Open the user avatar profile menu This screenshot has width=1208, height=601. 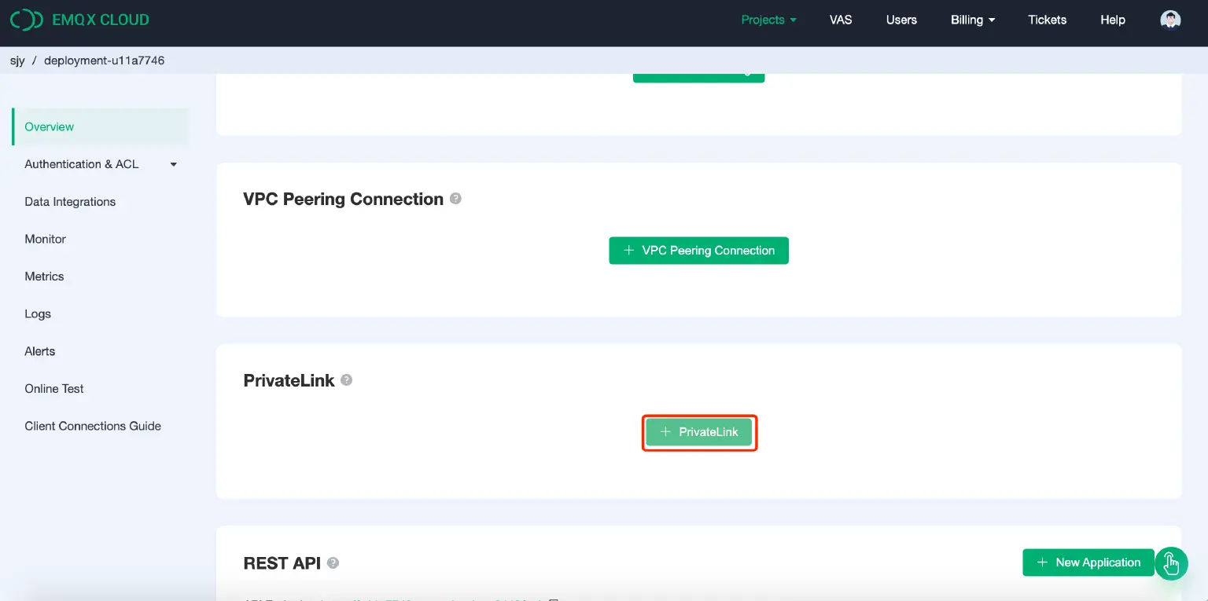tap(1170, 19)
